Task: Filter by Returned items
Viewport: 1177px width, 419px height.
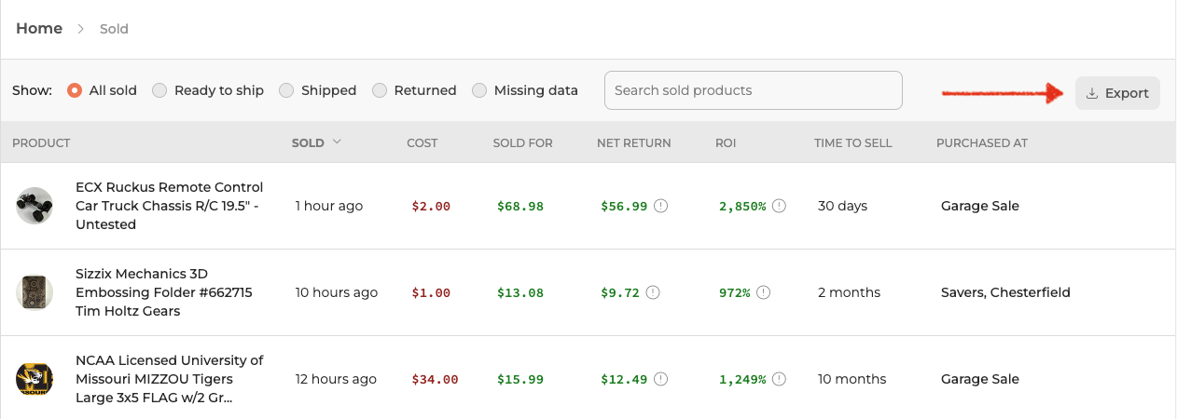Action: point(380,90)
